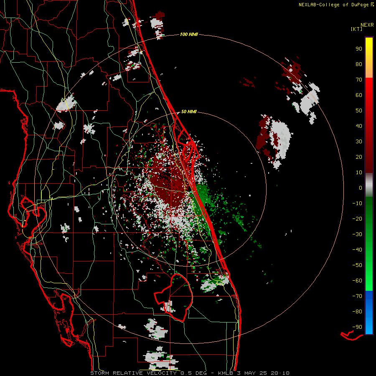Click the -50 scale value
The image size is (376, 376).
tap(357, 265)
